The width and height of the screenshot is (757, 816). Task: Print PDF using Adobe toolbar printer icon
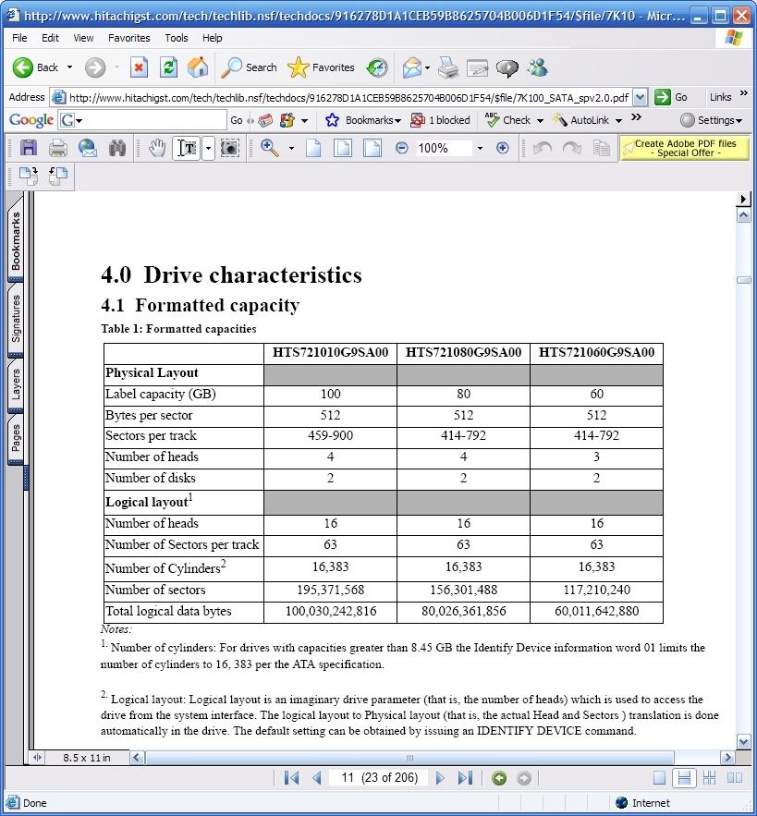pos(58,148)
